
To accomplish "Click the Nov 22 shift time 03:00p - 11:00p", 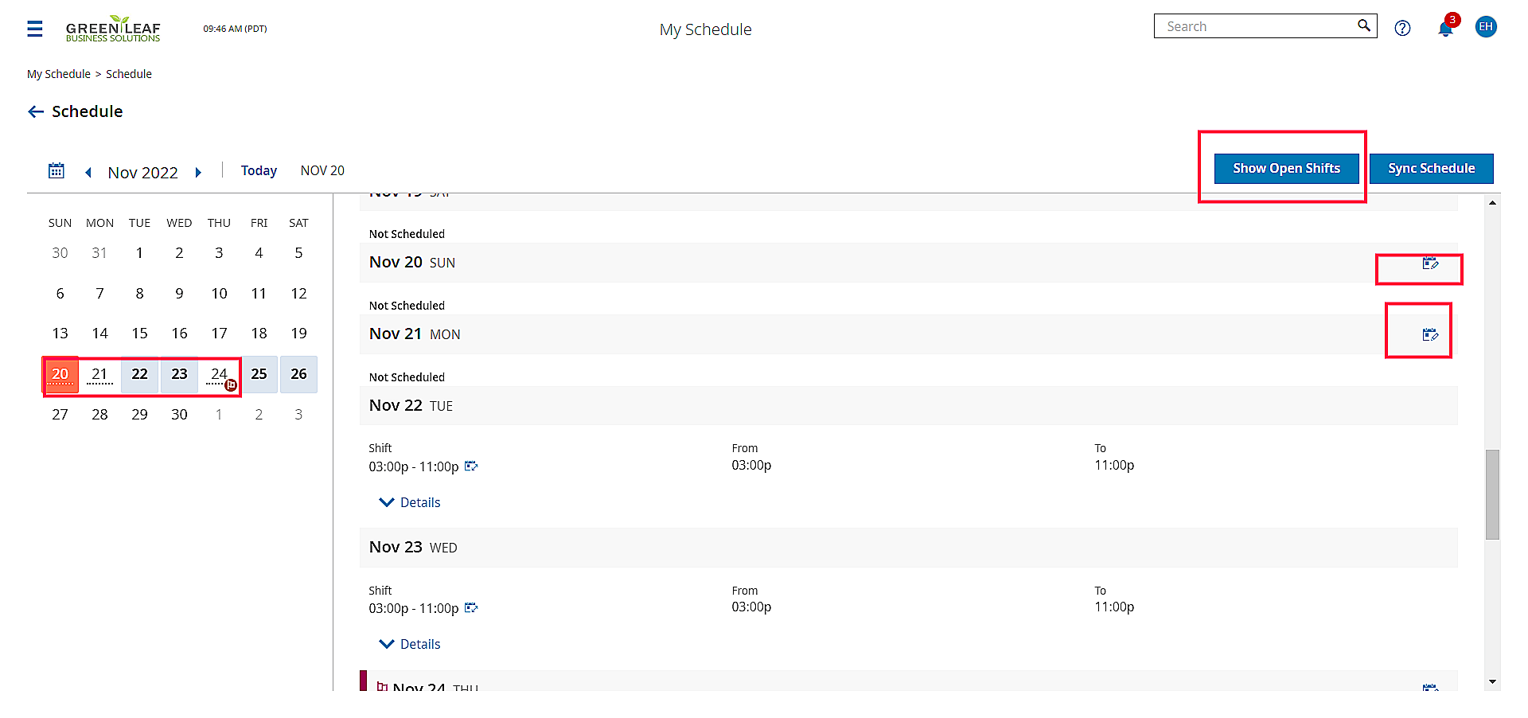I will 414,466.
